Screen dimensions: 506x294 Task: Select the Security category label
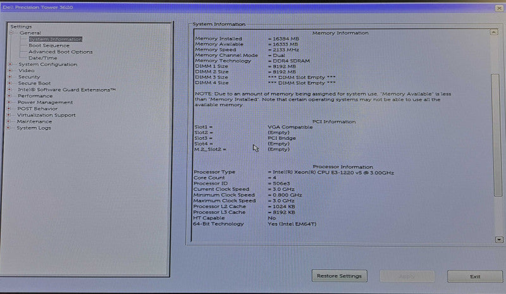(x=29, y=77)
